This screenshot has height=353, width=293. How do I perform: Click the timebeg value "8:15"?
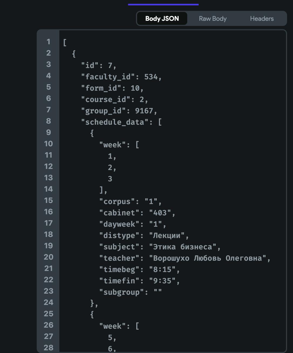(162, 269)
